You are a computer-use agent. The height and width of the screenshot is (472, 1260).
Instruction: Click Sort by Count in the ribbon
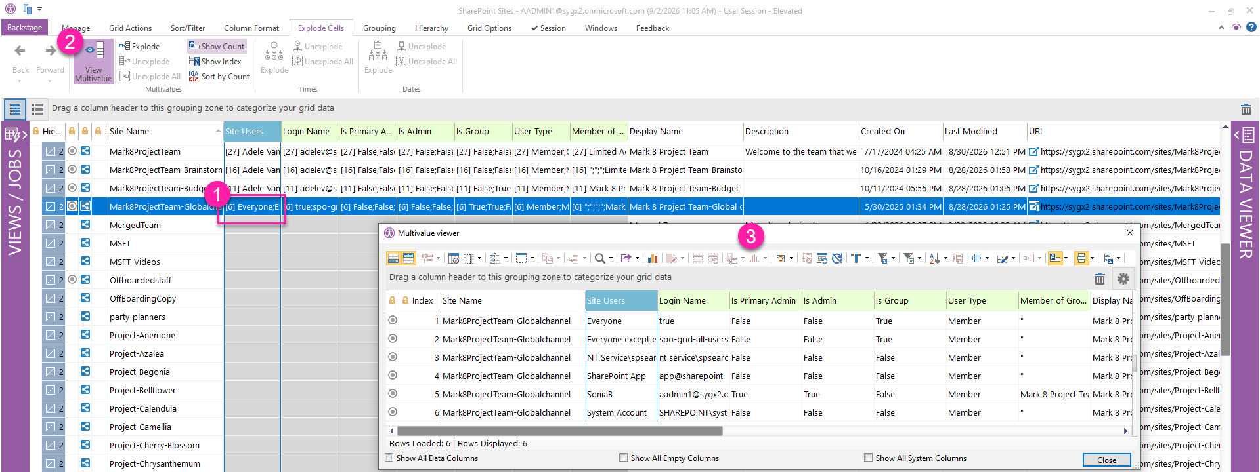coord(219,77)
